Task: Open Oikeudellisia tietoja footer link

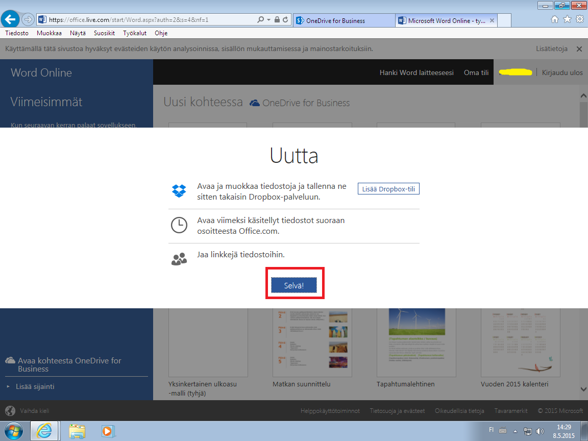Action: click(x=459, y=410)
